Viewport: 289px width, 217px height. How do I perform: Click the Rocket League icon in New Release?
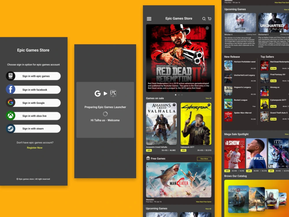(x=228, y=104)
